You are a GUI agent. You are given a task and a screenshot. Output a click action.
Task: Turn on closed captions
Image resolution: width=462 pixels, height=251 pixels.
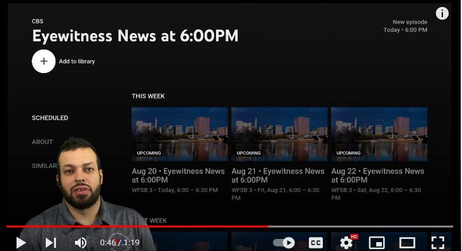316,243
